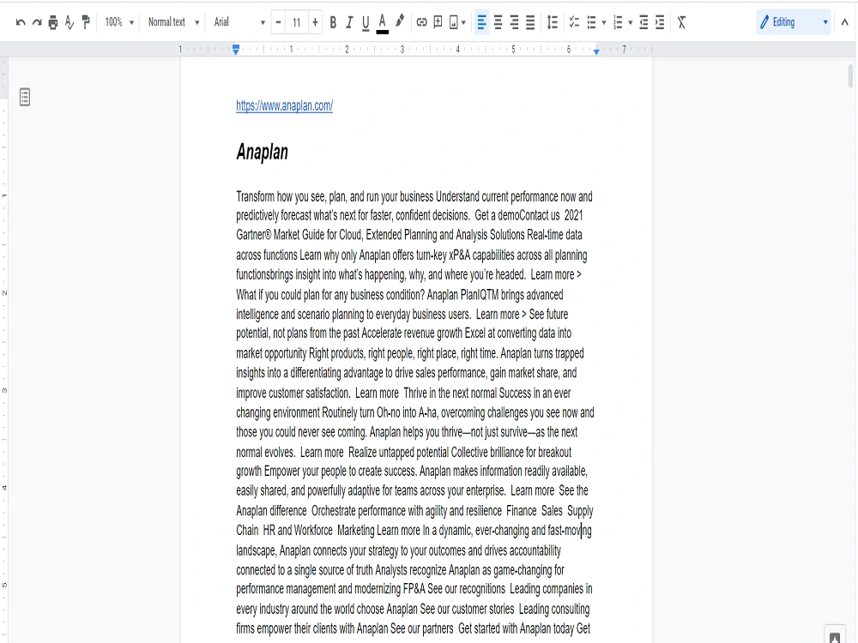Print the document via printer icon
This screenshot has height=643, width=858.
53,22
